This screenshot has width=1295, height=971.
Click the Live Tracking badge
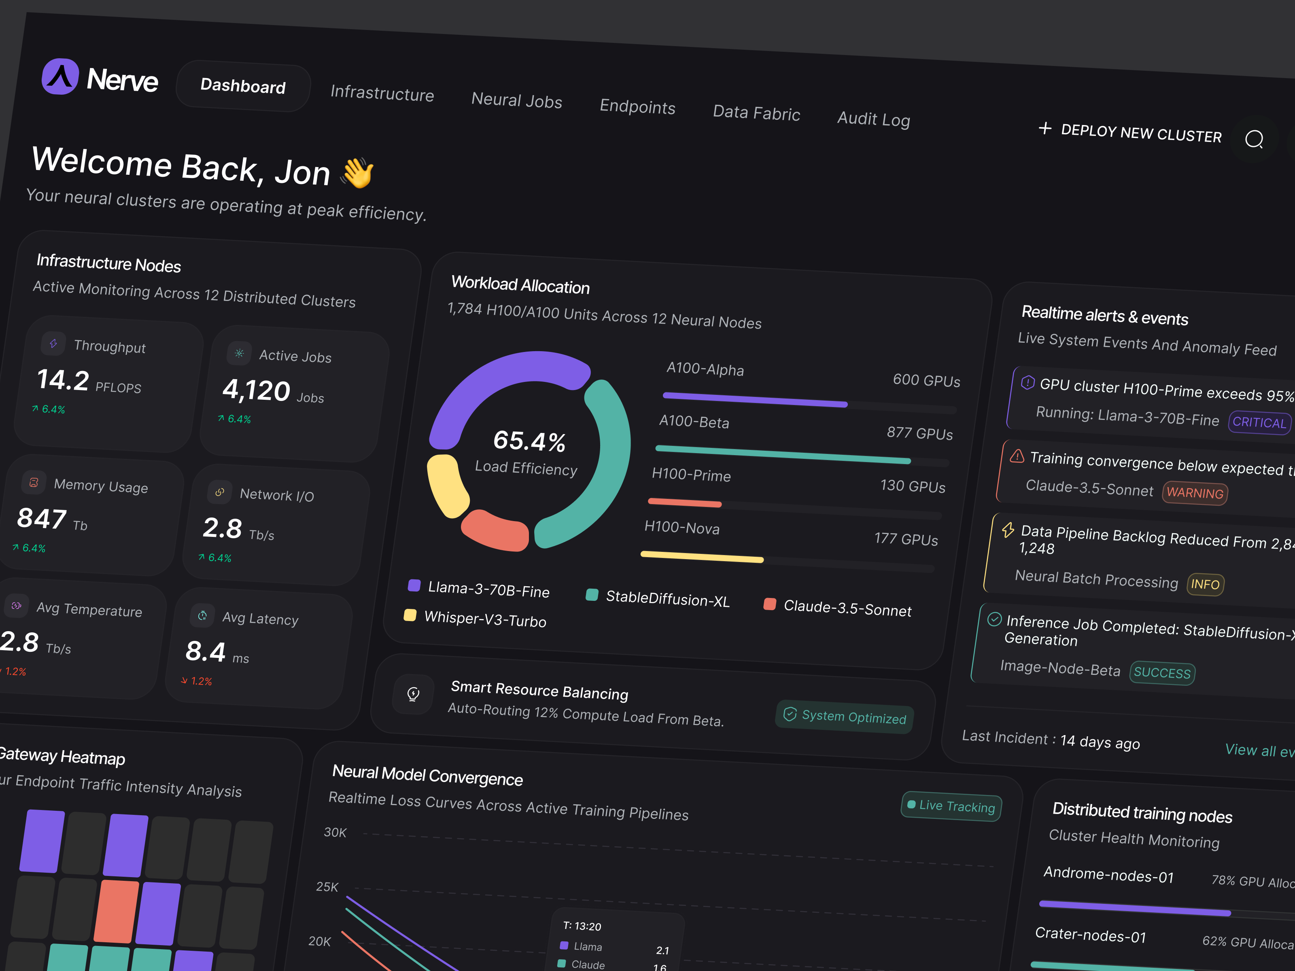click(x=951, y=806)
